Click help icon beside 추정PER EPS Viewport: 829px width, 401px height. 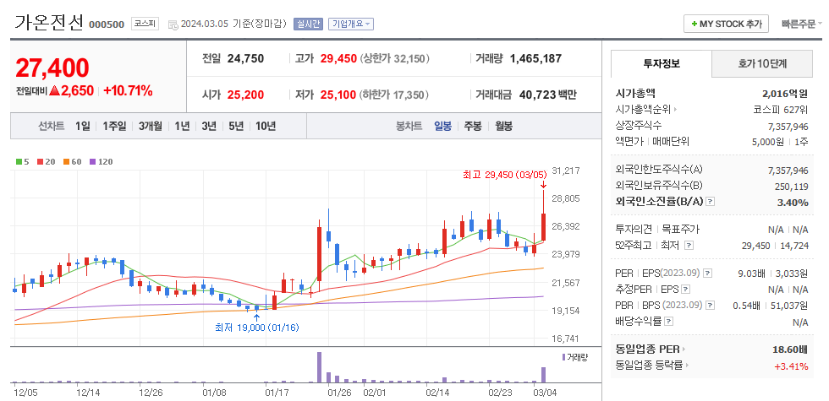(686, 289)
